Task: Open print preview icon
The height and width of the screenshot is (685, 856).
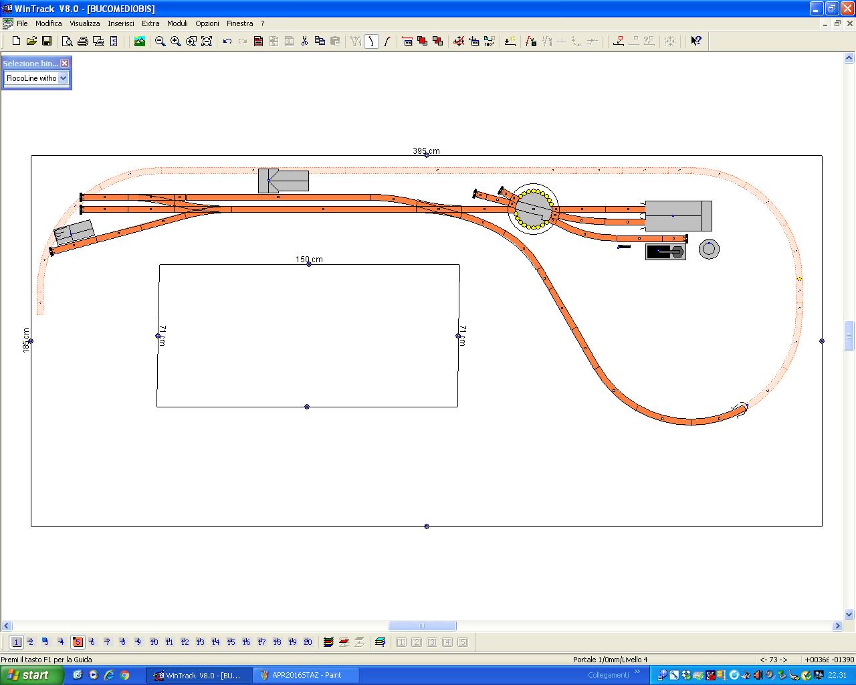Action: 68,41
